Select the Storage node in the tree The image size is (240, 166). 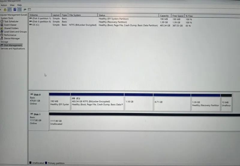tap(4, 42)
